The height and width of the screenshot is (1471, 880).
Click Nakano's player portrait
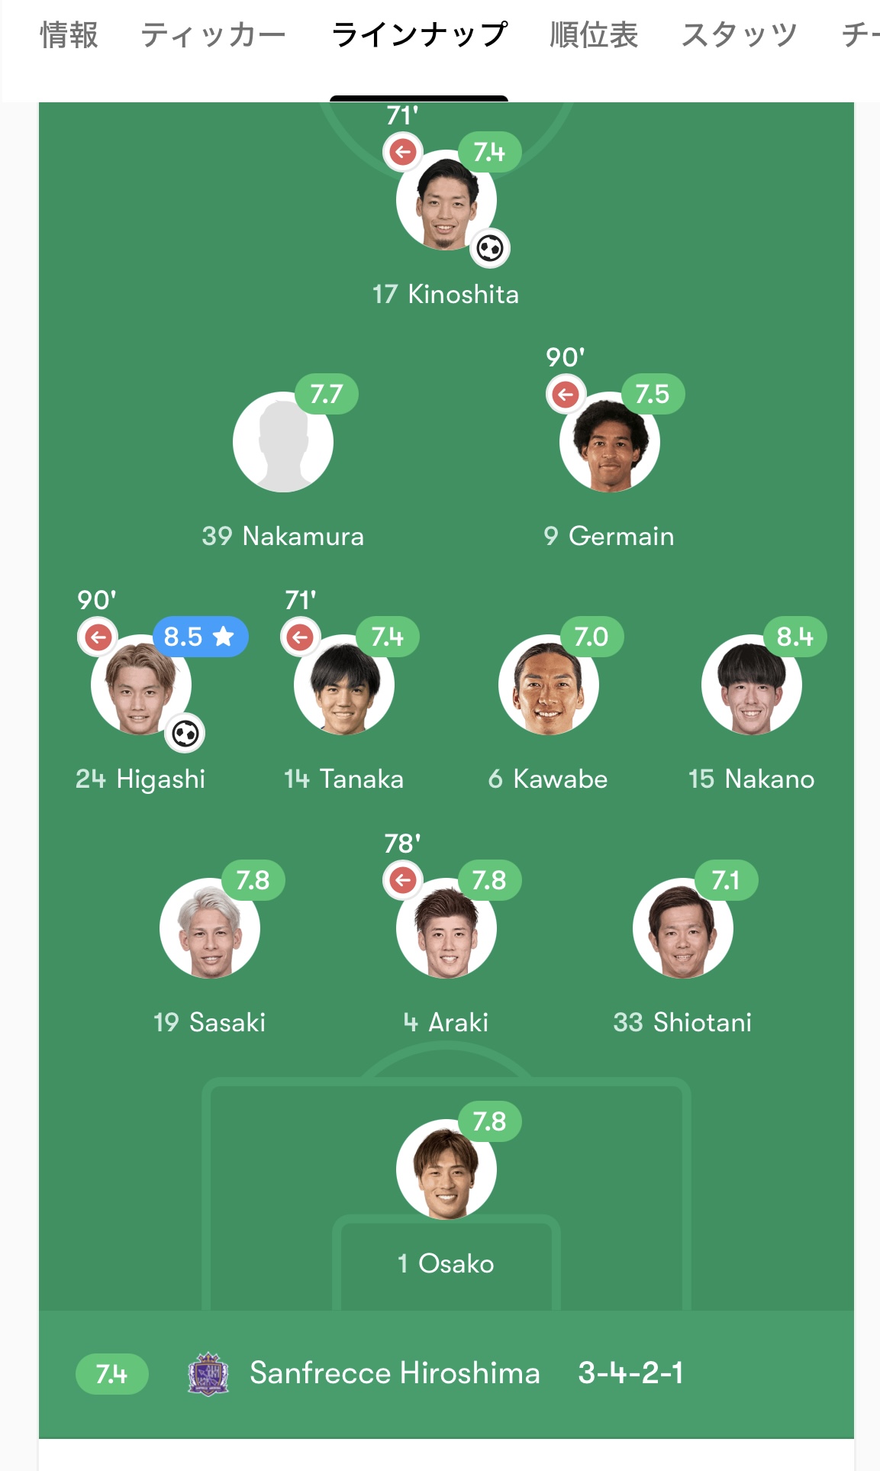click(751, 685)
